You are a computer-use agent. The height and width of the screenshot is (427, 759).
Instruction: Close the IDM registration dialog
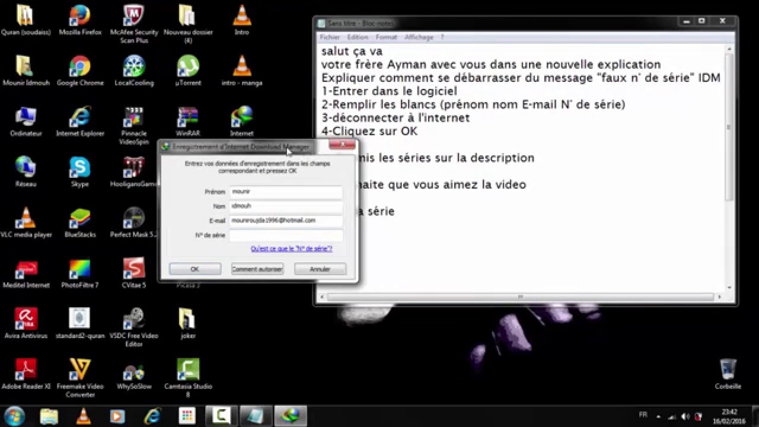coord(342,145)
